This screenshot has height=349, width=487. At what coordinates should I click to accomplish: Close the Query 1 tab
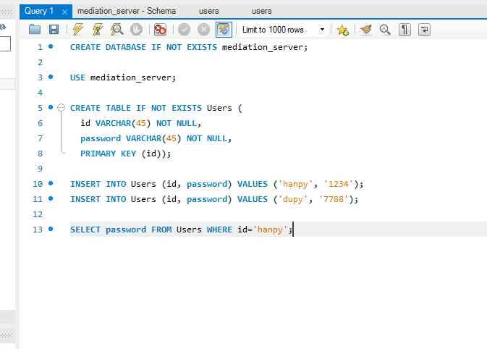pyautogui.click(x=64, y=12)
